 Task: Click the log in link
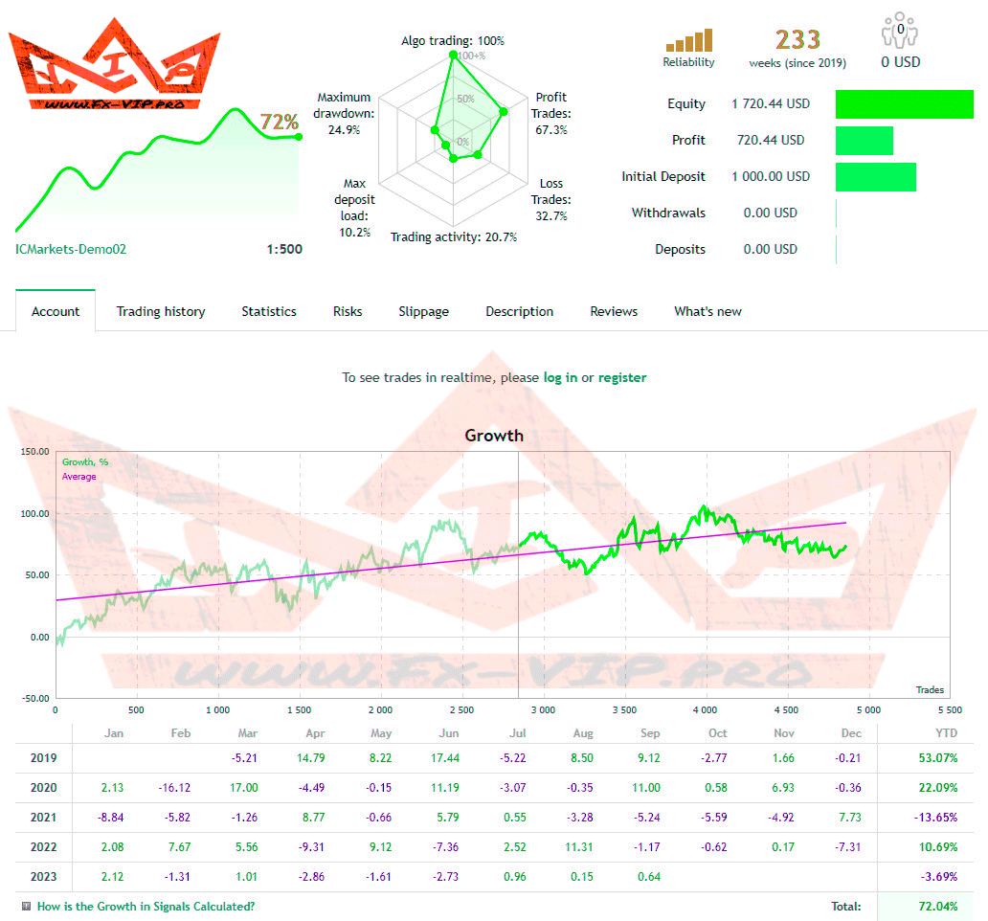(x=560, y=377)
